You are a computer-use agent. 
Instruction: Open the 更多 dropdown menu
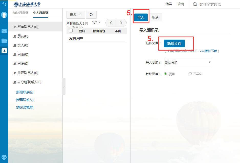click(75, 15)
